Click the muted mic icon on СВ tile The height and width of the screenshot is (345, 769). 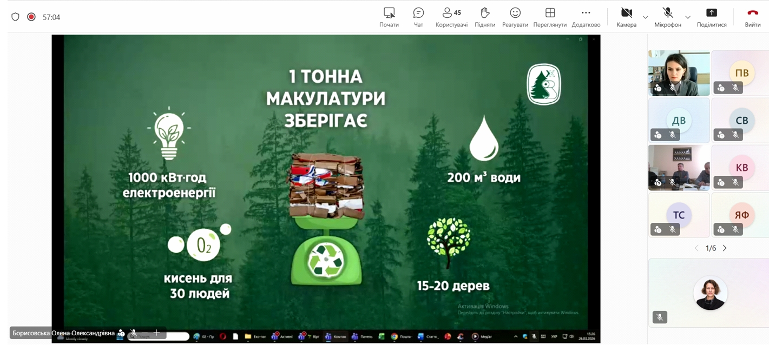[735, 135]
